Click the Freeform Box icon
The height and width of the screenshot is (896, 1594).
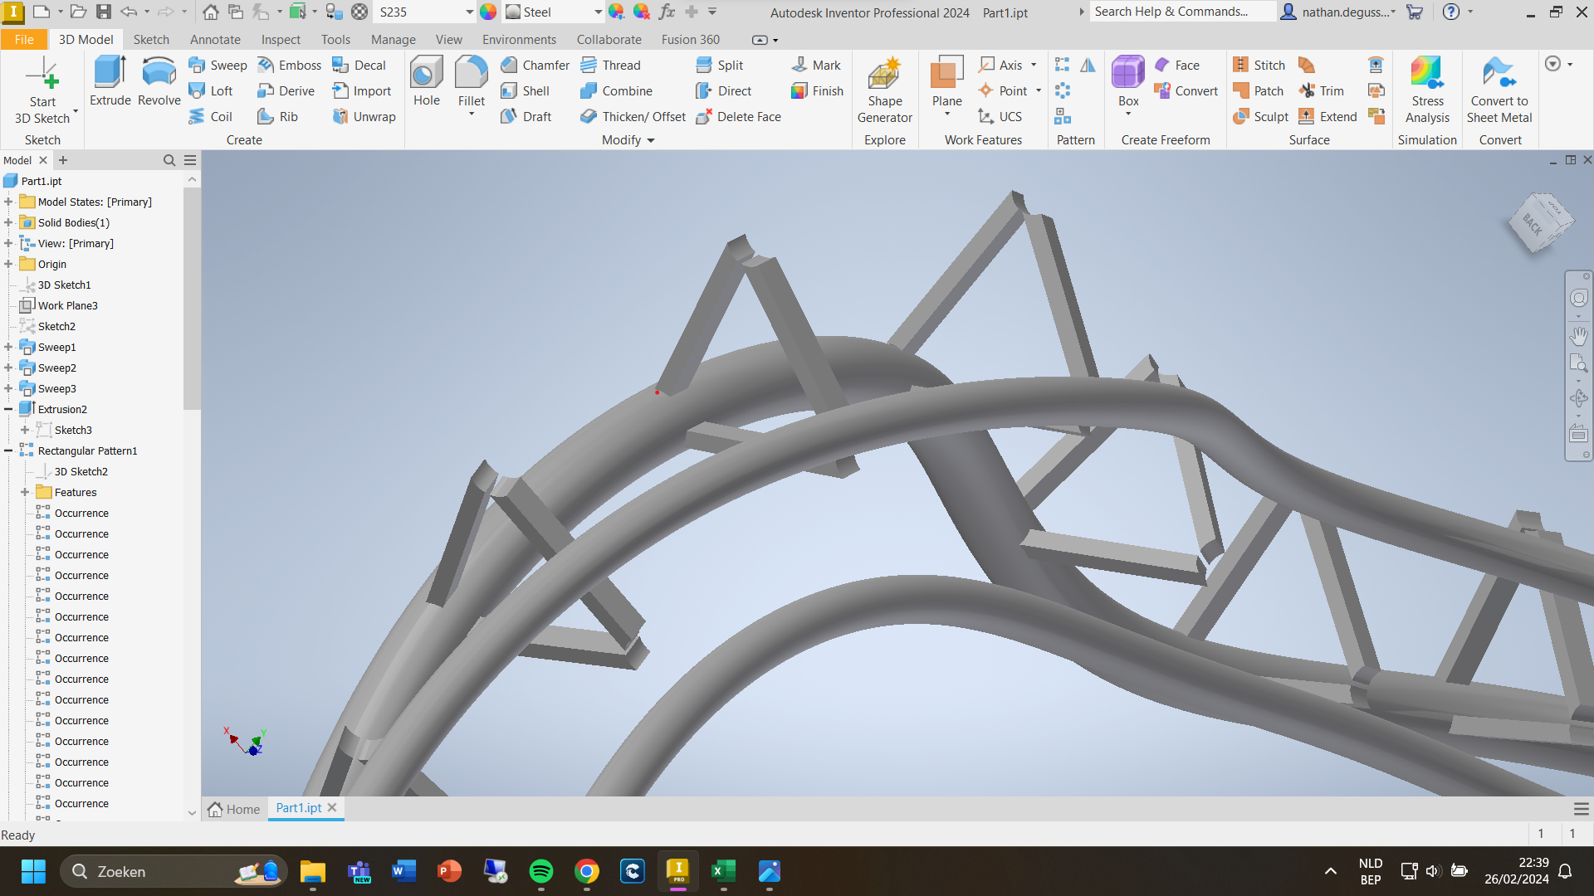pyautogui.click(x=1127, y=72)
